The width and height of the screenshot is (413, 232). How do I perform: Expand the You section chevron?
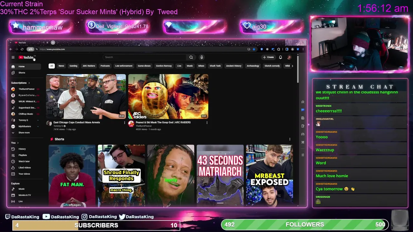pos(18,143)
